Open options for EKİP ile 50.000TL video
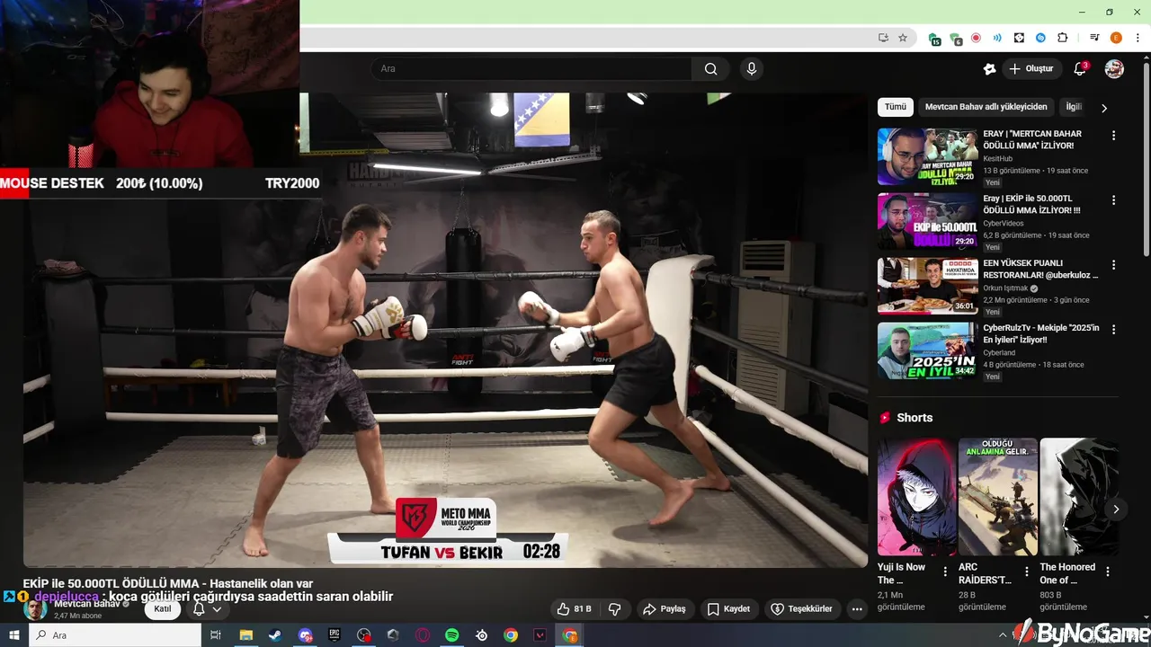The image size is (1151, 647). (x=1113, y=200)
